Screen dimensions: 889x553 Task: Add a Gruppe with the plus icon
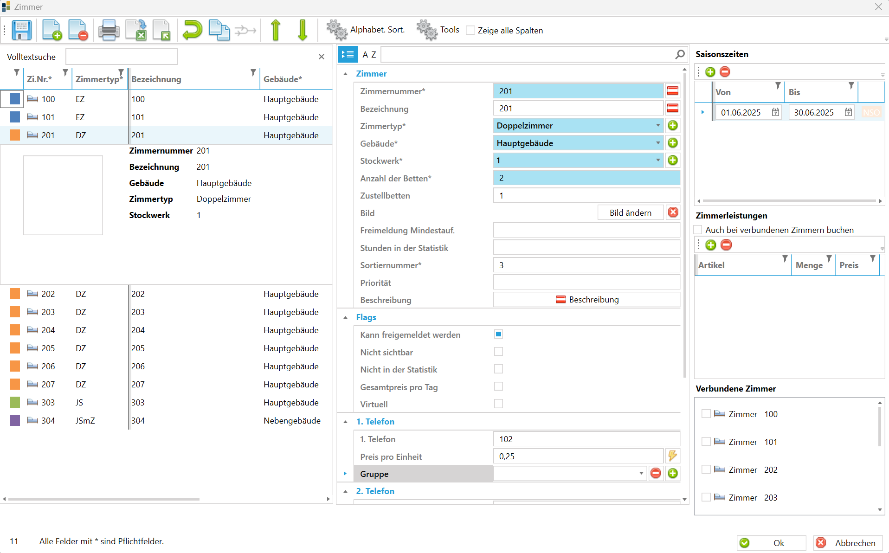coord(673,473)
